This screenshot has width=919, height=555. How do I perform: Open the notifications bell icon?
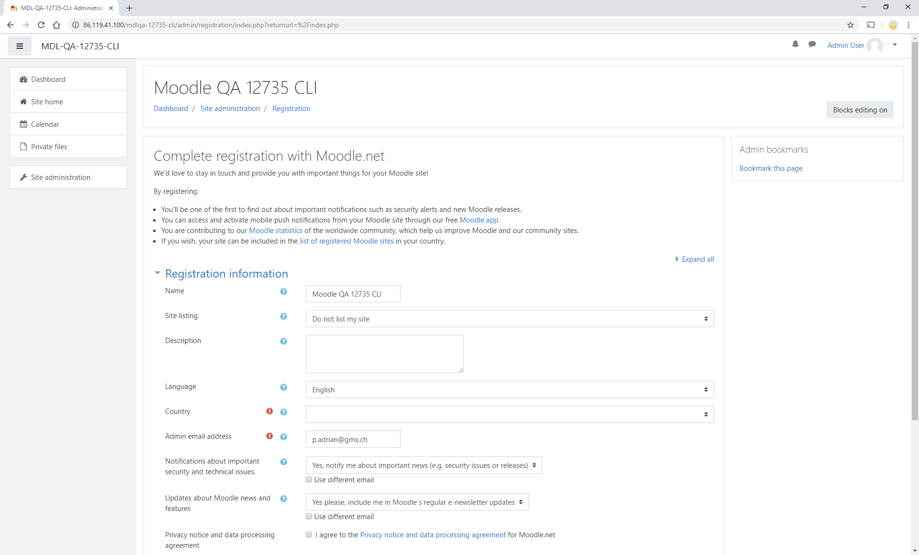pos(796,44)
